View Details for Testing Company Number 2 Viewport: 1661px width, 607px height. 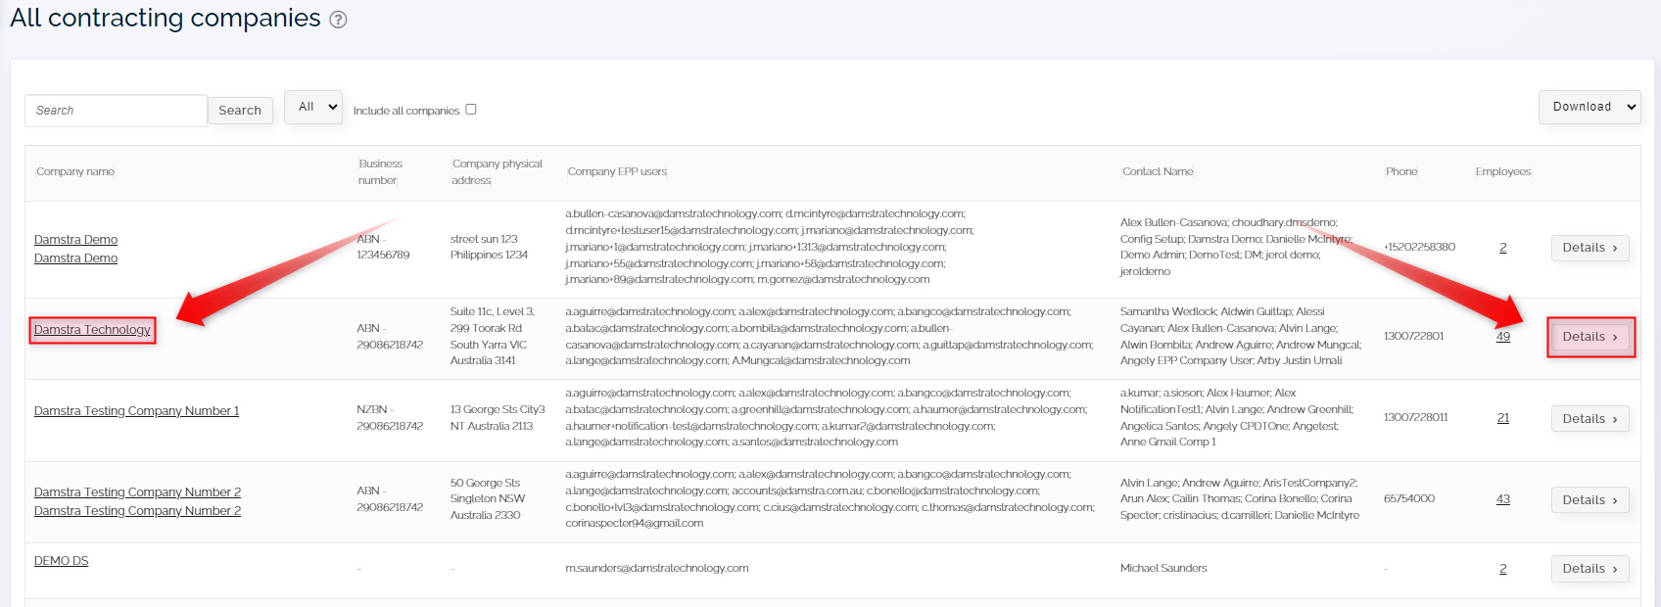click(x=1590, y=500)
